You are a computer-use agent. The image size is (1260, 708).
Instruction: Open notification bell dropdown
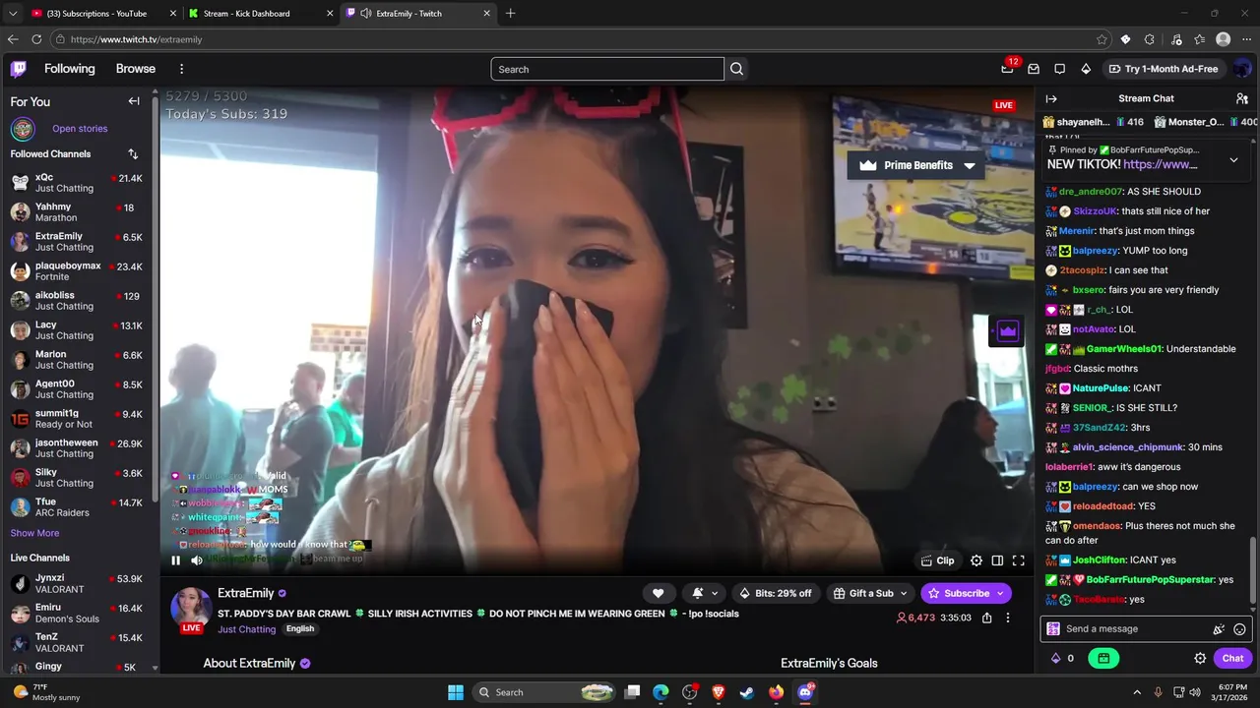pos(704,593)
